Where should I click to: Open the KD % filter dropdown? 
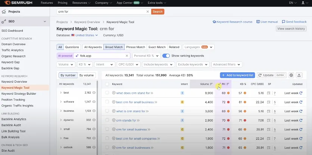(x=85, y=64)
